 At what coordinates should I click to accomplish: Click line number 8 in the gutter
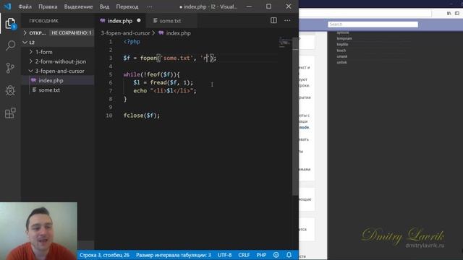[111, 99]
